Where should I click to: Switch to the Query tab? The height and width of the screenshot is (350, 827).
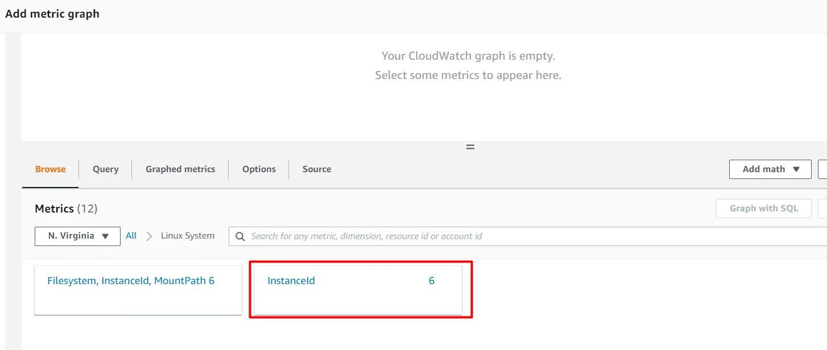(x=105, y=169)
